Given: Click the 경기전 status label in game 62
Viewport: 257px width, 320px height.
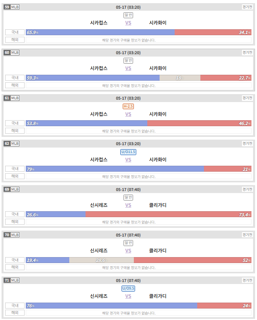Looking at the screenshot, I should click(x=247, y=144).
